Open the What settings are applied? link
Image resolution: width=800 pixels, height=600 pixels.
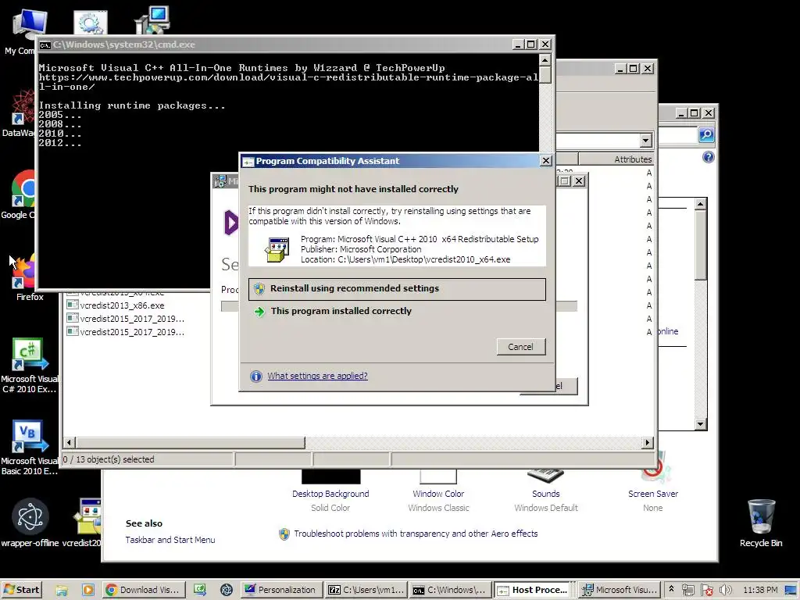(317, 376)
